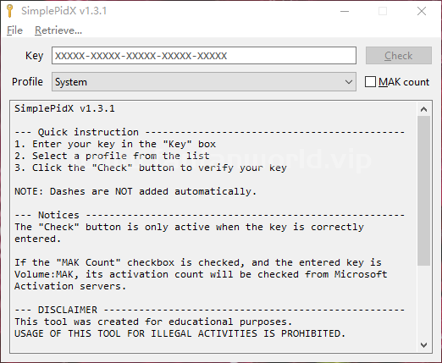Place cursor on the DISCLAIMER heading line
The width and height of the screenshot is (442, 363).
coord(209,310)
